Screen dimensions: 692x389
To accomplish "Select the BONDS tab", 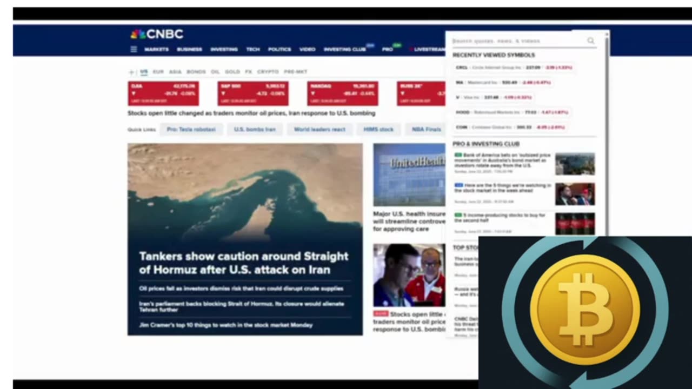I will pos(196,72).
